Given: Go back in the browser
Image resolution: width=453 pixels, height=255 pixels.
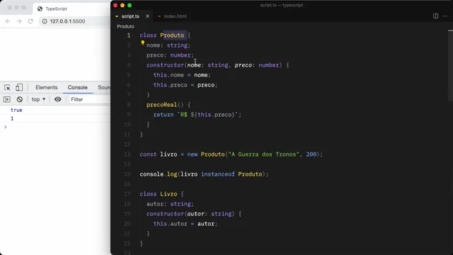Looking at the screenshot, I should coord(8,21).
